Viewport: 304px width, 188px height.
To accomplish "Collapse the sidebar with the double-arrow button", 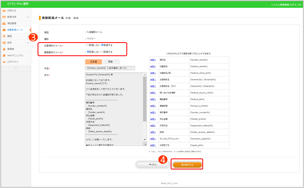I will click(16, 68).
